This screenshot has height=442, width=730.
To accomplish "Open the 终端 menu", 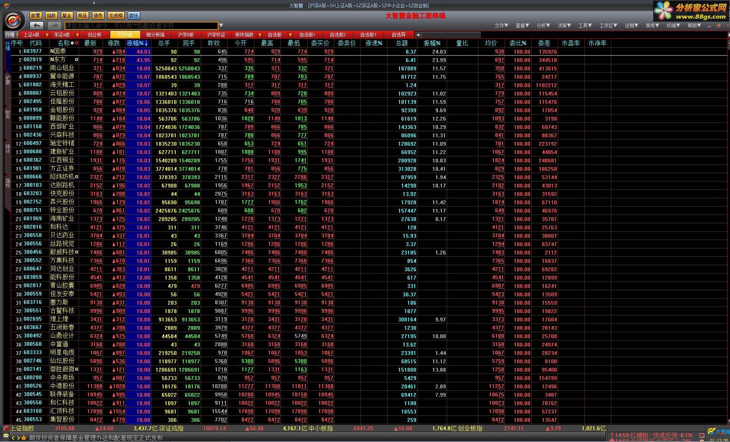I will (x=673, y=25).
